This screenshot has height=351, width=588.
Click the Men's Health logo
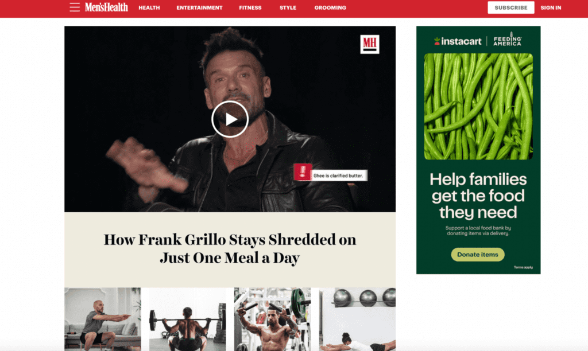(x=106, y=7)
